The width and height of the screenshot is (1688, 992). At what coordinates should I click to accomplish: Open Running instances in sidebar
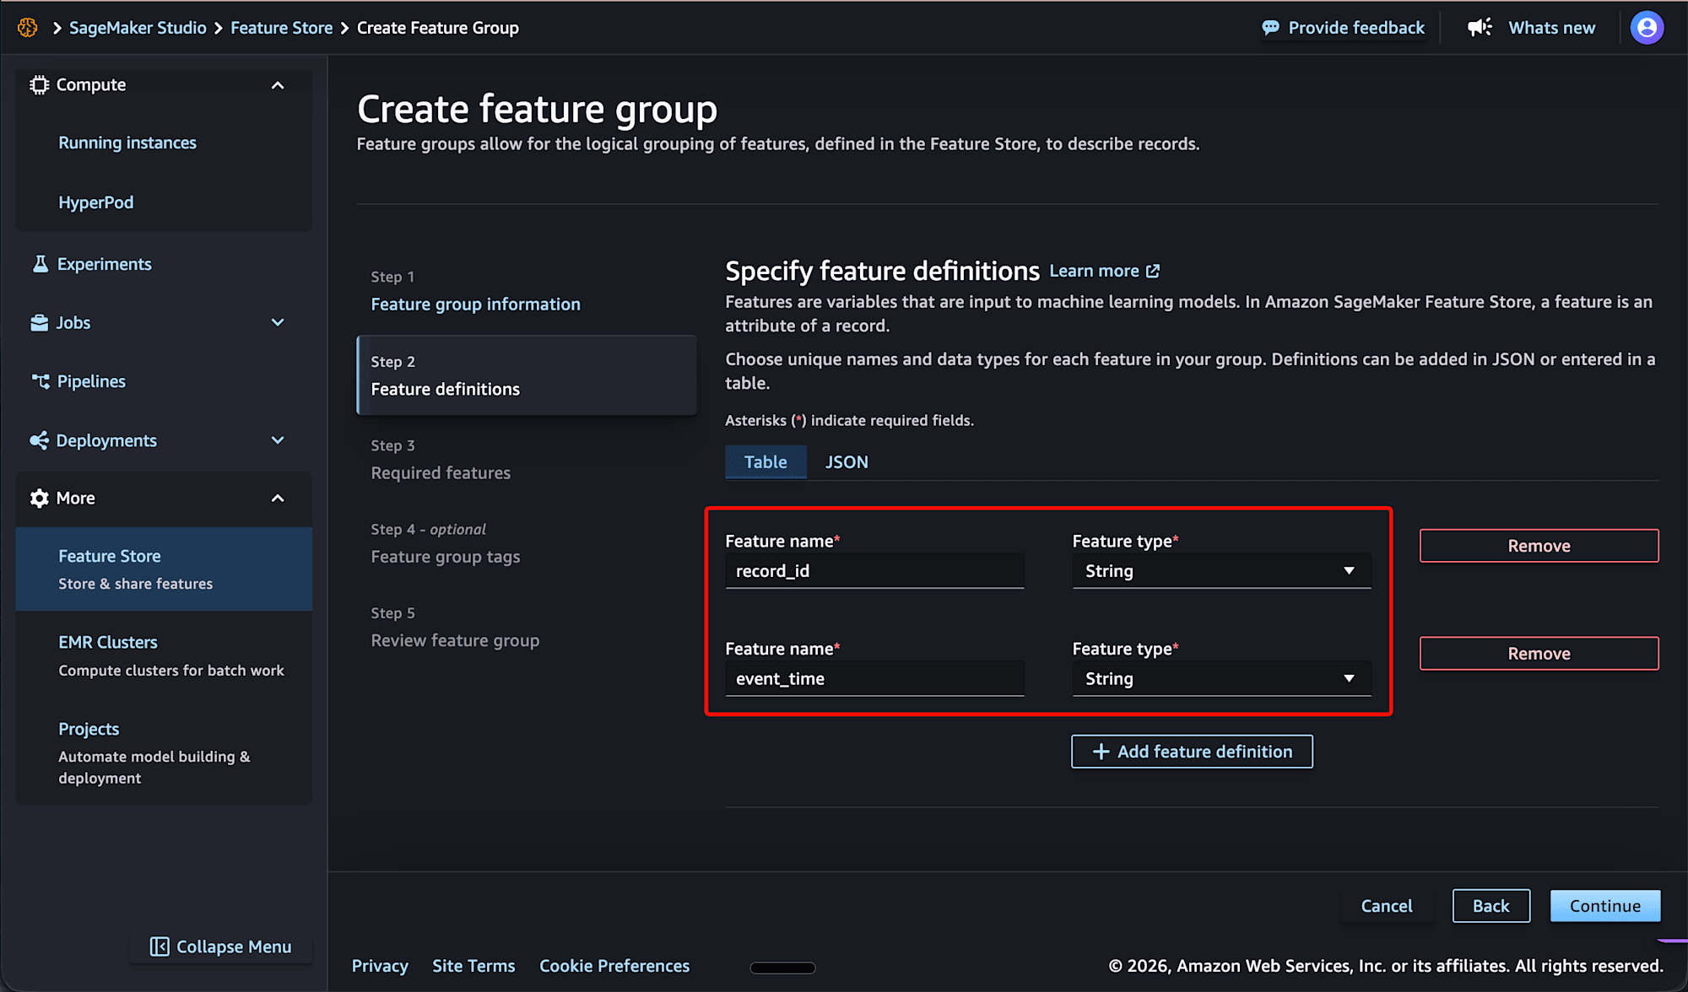pyautogui.click(x=127, y=143)
